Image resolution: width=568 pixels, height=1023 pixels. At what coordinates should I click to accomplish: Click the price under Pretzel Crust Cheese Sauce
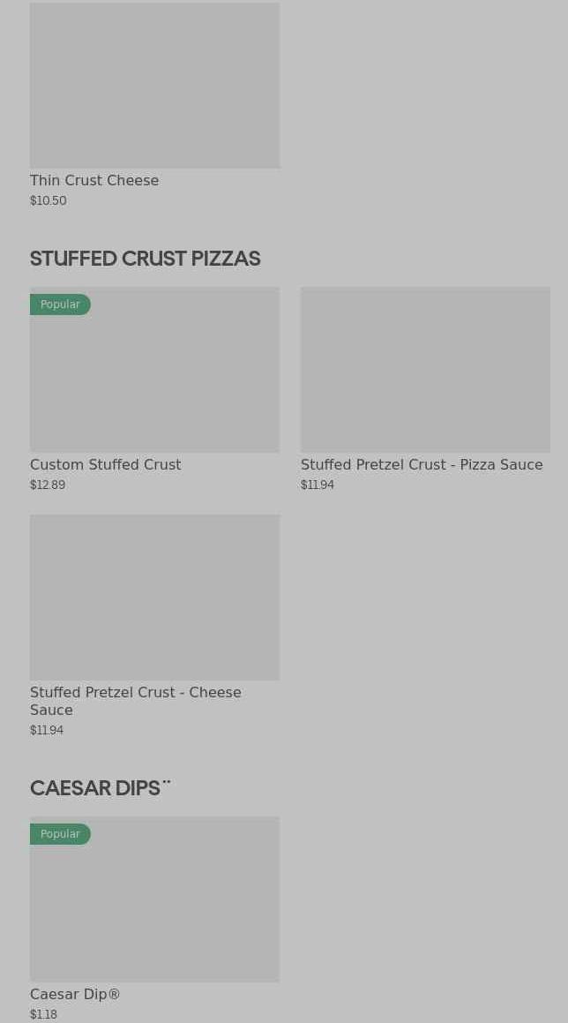(x=47, y=731)
